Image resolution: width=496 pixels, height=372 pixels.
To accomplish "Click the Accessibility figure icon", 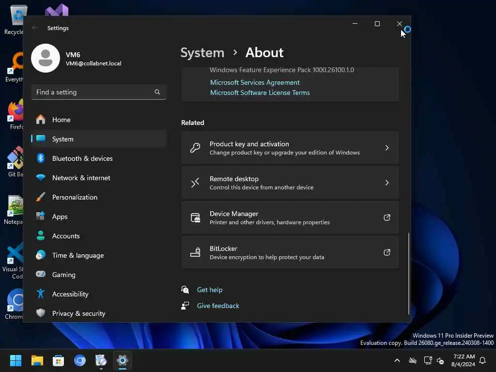I will (41, 294).
